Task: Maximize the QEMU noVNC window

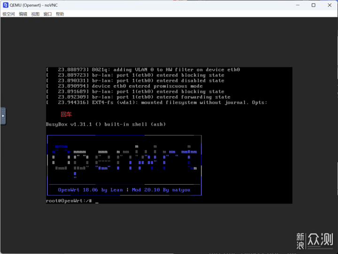Action: pos(314,5)
